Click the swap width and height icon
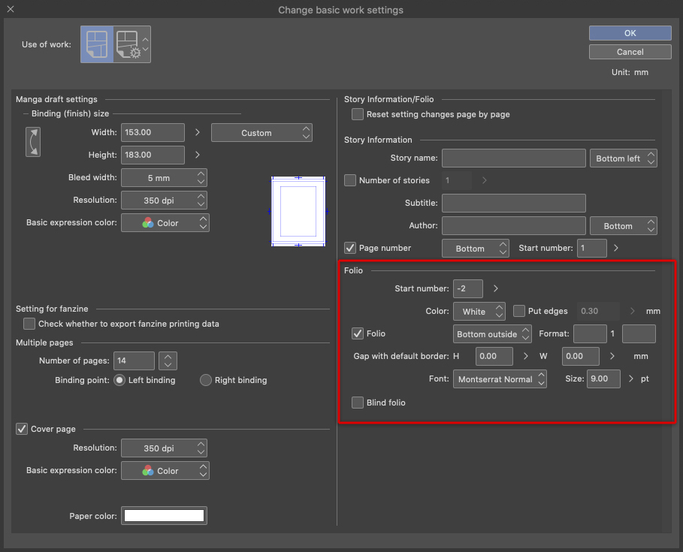This screenshot has width=683, height=552. 33,142
